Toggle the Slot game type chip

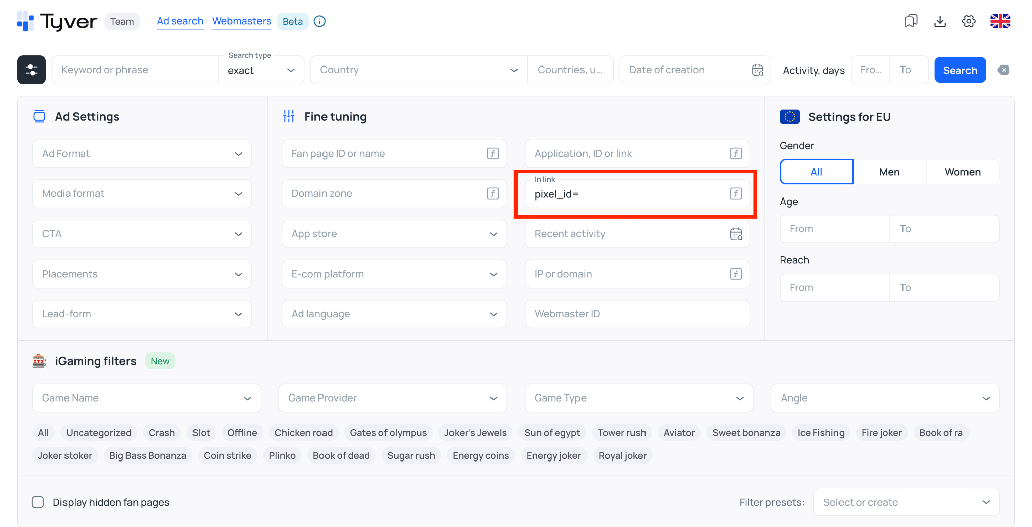click(x=201, y=433)
